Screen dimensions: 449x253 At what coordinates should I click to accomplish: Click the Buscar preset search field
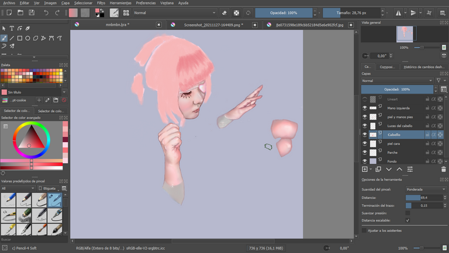click(x=34, y=240)
